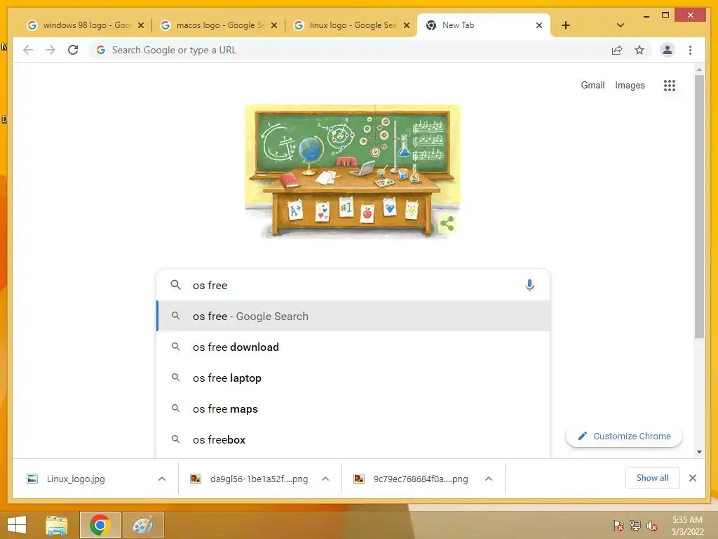
Task: Go back using the browser back arrow
Action: (x=28, y=50)
